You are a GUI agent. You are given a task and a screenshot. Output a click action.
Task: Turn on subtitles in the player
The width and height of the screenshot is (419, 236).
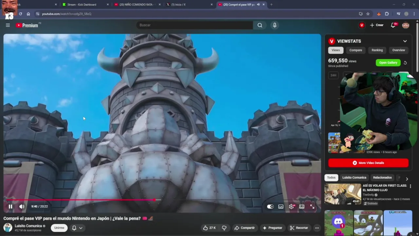pyautogui.click(x=281, y=206)
